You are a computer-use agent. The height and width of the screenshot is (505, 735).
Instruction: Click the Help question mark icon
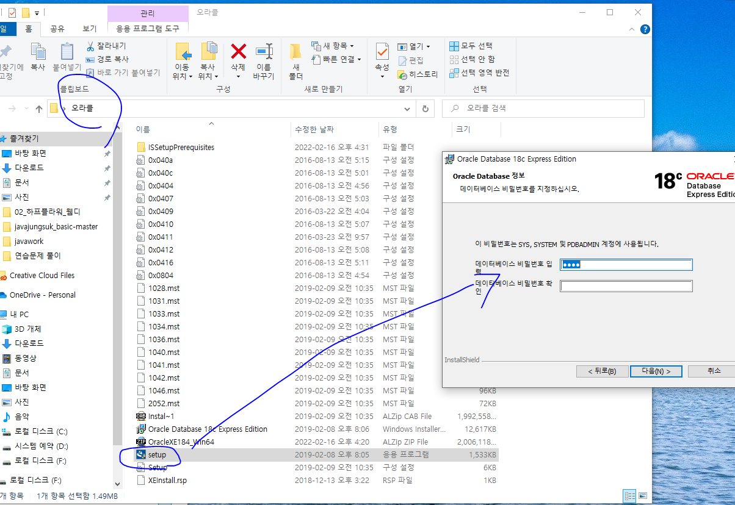(645, 29)
